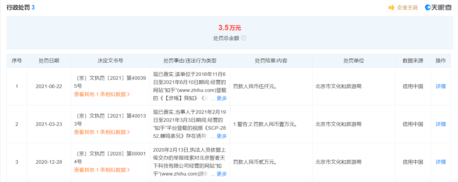Click document number (京)文执罚〔2021〕第400395号
Viewport: 458px width, 182px height.
[110, 82]
